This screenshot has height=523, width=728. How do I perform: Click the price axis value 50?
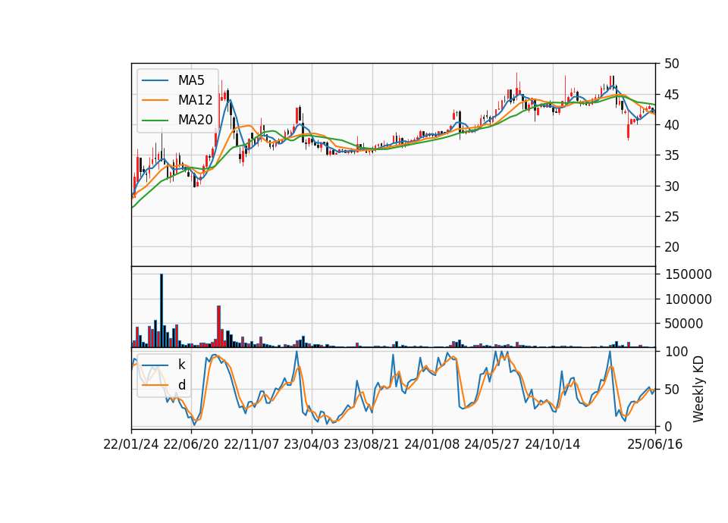pyautogui.click(x=671, y=64)
